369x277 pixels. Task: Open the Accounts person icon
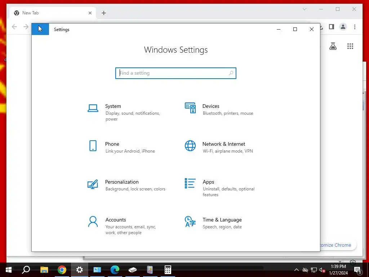pyautogui.click(x=93, y=222)
